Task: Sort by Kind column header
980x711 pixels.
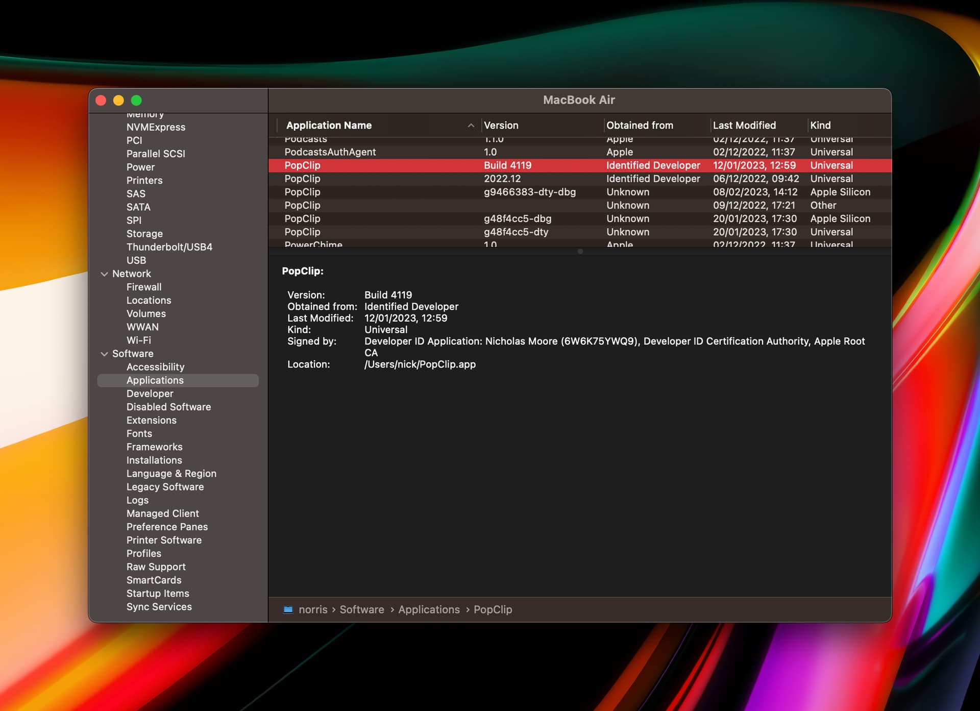Action: [x=820, y=126]
